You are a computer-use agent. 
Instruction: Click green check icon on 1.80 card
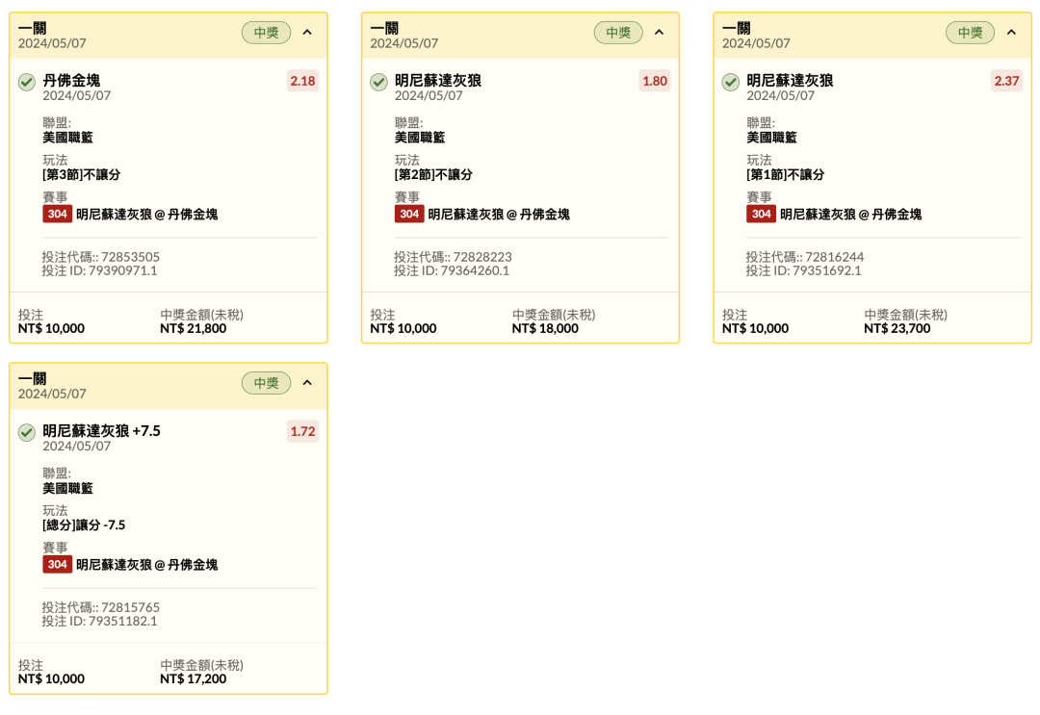(x=378, y=82)
